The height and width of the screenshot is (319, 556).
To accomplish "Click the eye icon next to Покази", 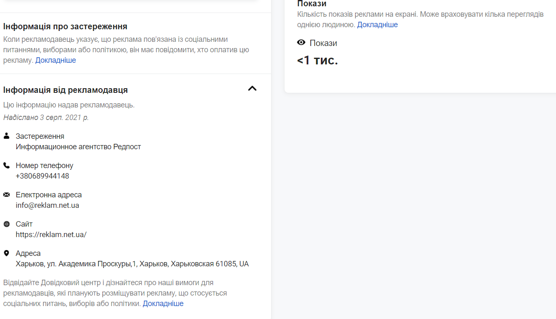I will click(x=301, y=43).
